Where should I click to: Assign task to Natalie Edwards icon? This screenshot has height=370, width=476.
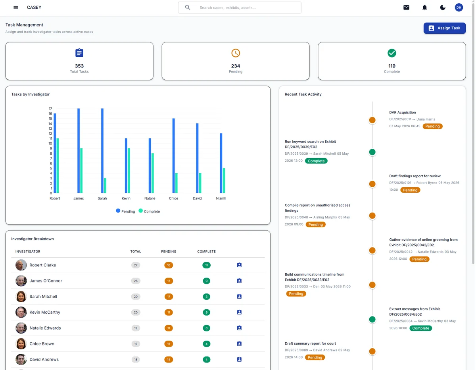(239, 328)
